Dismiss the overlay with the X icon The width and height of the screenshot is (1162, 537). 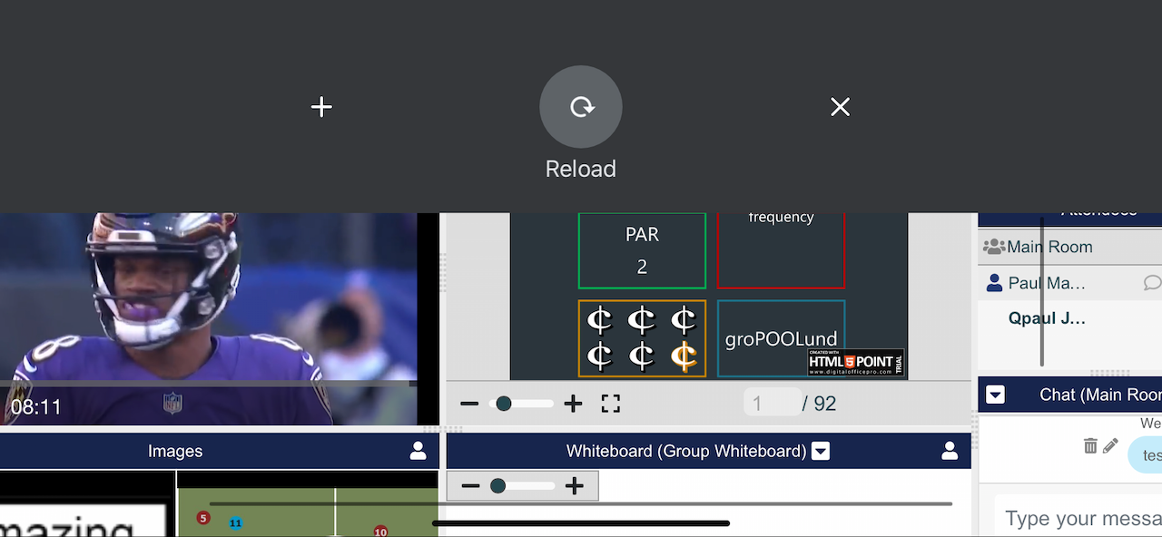point(840,107)
